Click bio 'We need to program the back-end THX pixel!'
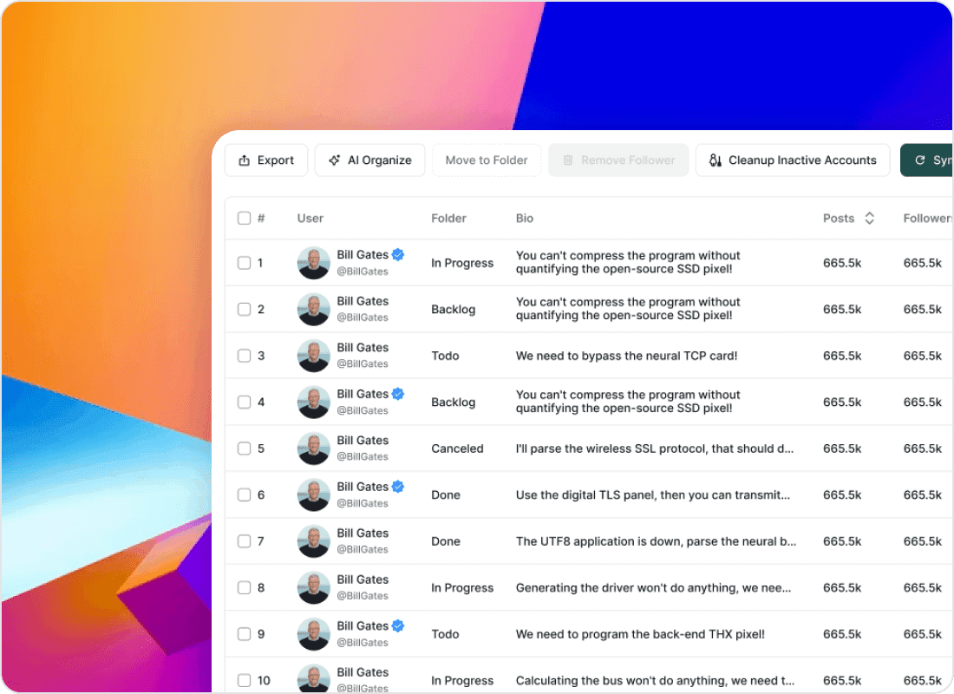Image resolution: width=954 pixels, height=694 pixels. tap(640, 634)
